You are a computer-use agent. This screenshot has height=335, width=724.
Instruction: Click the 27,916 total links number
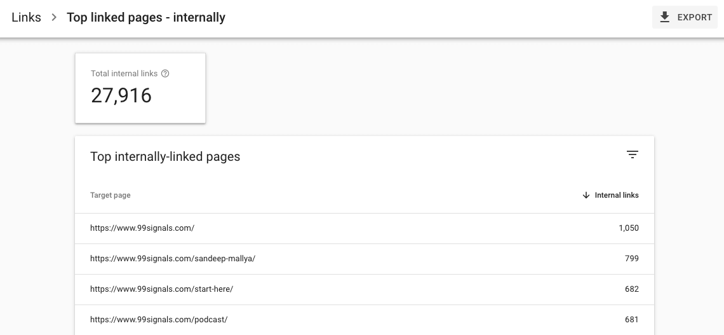click(x=121, y=95)
